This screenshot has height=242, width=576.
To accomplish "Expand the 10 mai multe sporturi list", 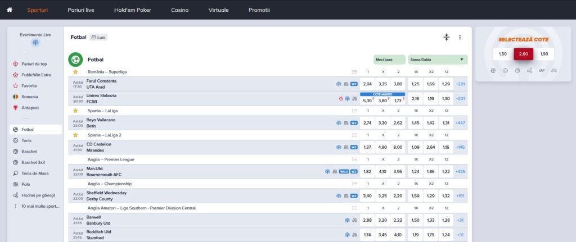I will 35,206.
